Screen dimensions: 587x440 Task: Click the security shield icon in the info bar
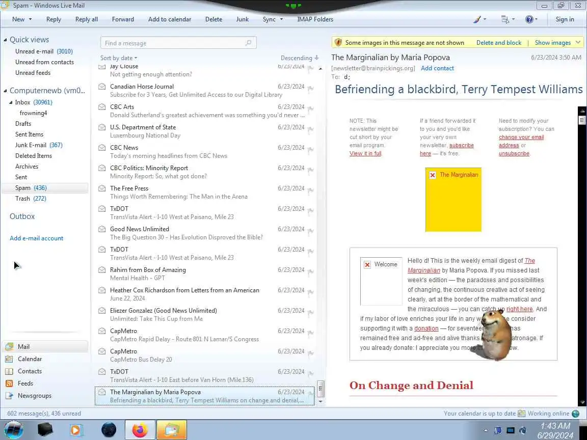pyautogui.click(x=338, y=42)
